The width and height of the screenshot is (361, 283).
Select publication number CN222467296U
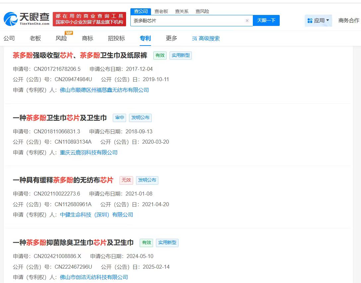[73, 267]
